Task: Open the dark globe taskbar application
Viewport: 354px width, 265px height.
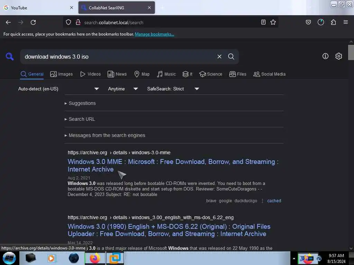Action: (74, 258)
